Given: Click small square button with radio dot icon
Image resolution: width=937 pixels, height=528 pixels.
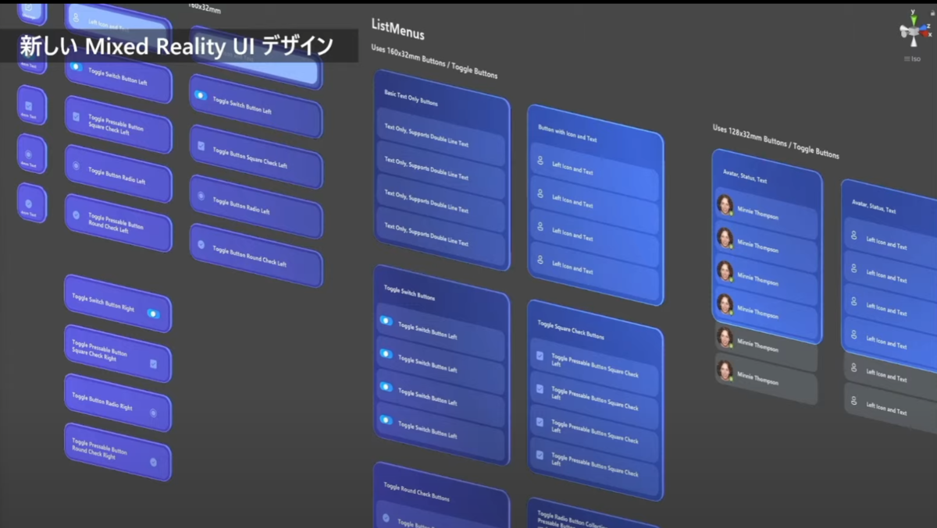Looking at the screenshot, I should [x=30, y=154].
